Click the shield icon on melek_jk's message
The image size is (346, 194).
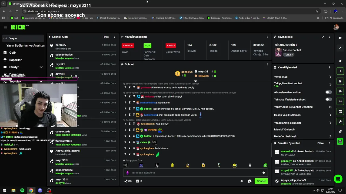coord(134,142)
